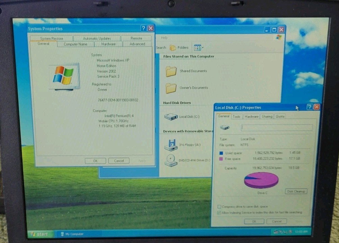Open the Quota tab
Image resolution: width=339 pixels, height=243 pixels.
280,116
